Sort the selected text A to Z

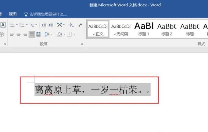point(71,25)
